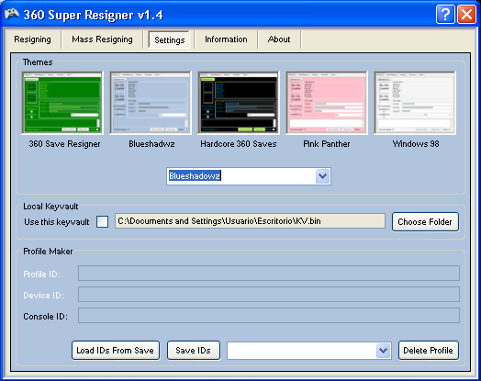Switch to the Resigning tab

(32, 39)
